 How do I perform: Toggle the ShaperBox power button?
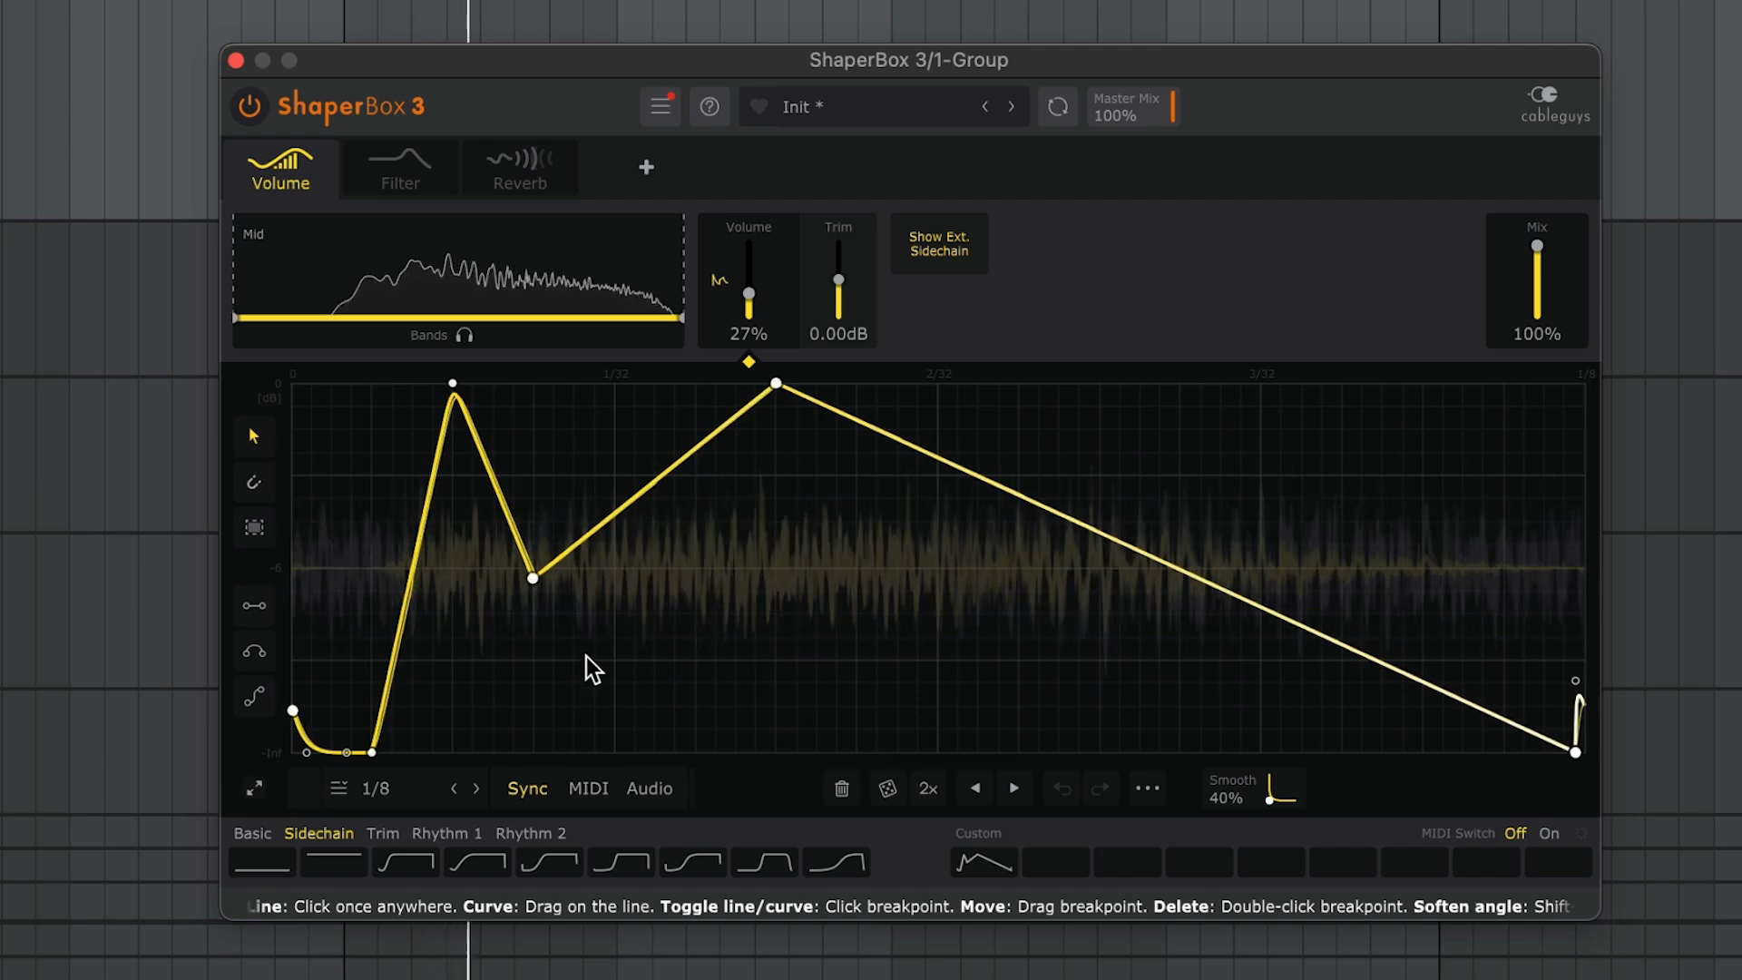point(250,106)
